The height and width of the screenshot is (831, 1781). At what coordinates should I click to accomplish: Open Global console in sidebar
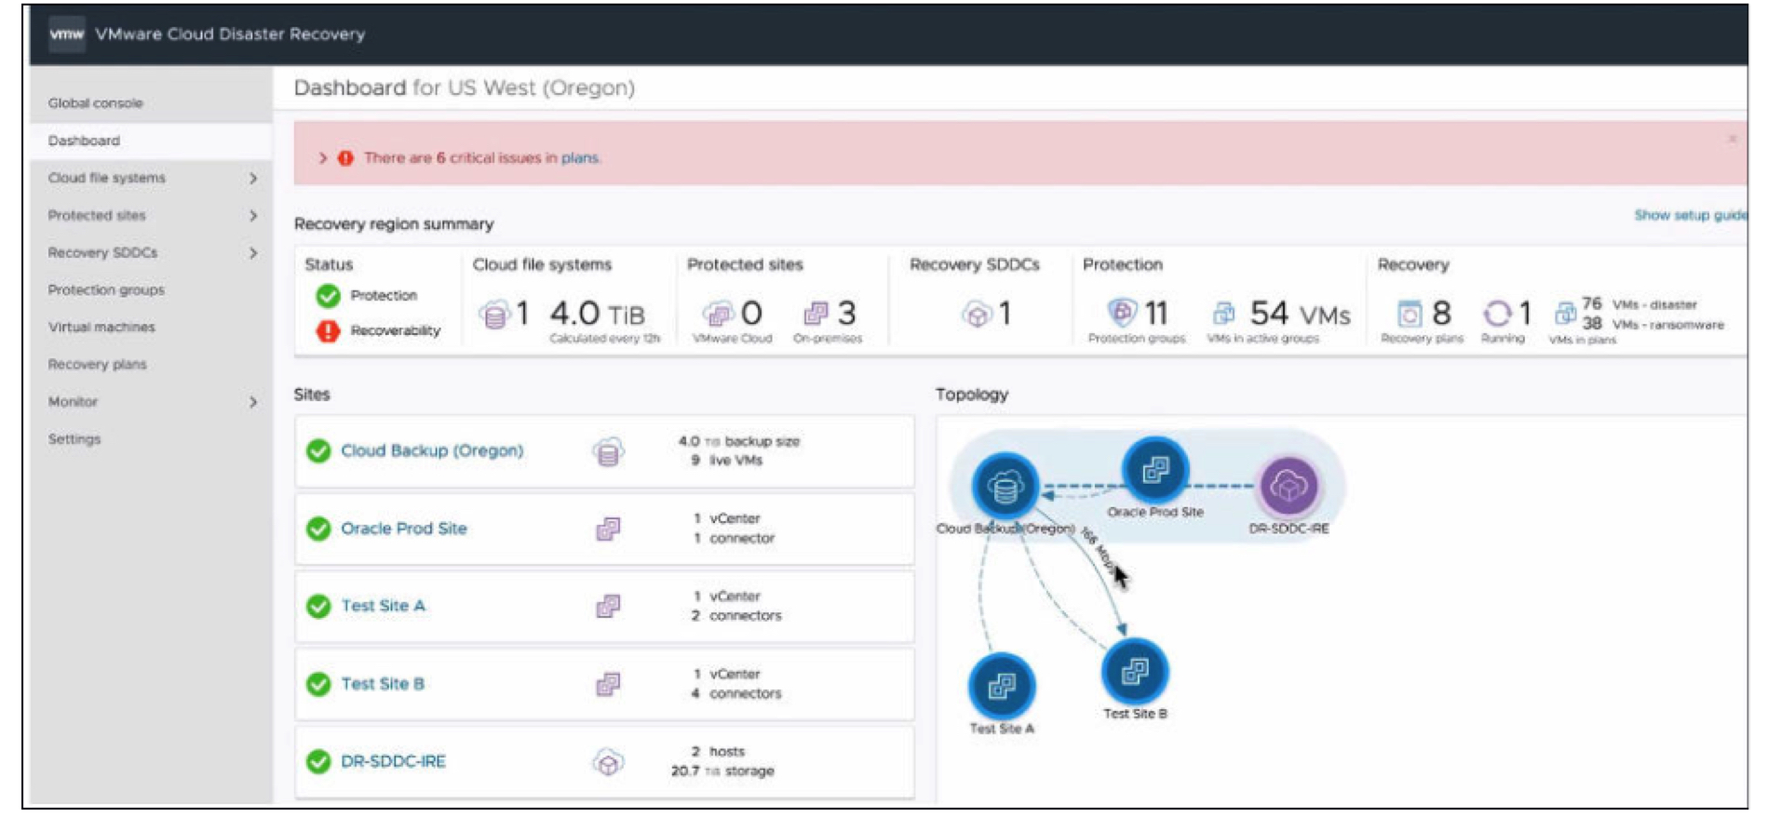pyautogui.click(x=96, y=103)
